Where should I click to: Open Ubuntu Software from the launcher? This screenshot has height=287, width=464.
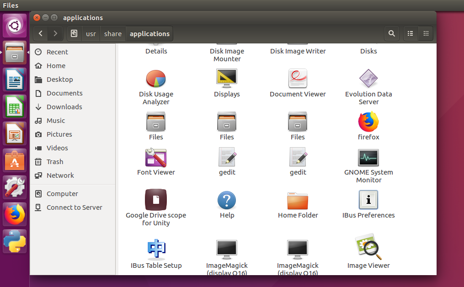[x=15, y=160]
